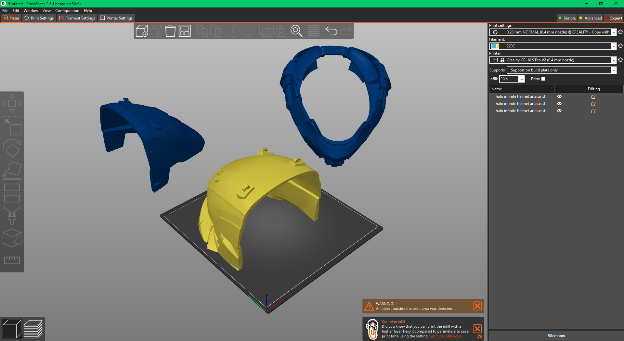Open the Supports dropdown

(x=614, y=70)
